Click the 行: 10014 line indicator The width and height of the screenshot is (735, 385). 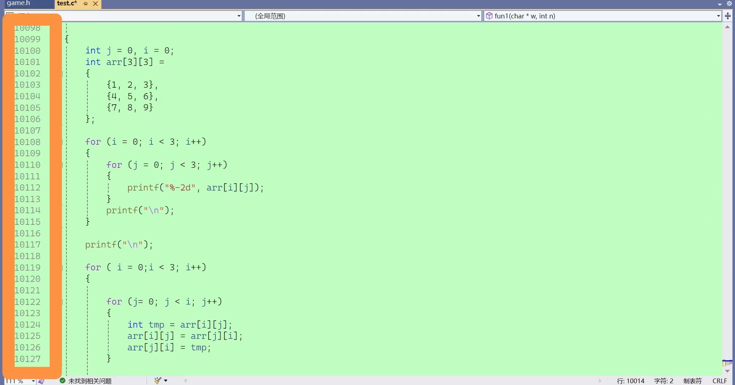tap(630, 381)
